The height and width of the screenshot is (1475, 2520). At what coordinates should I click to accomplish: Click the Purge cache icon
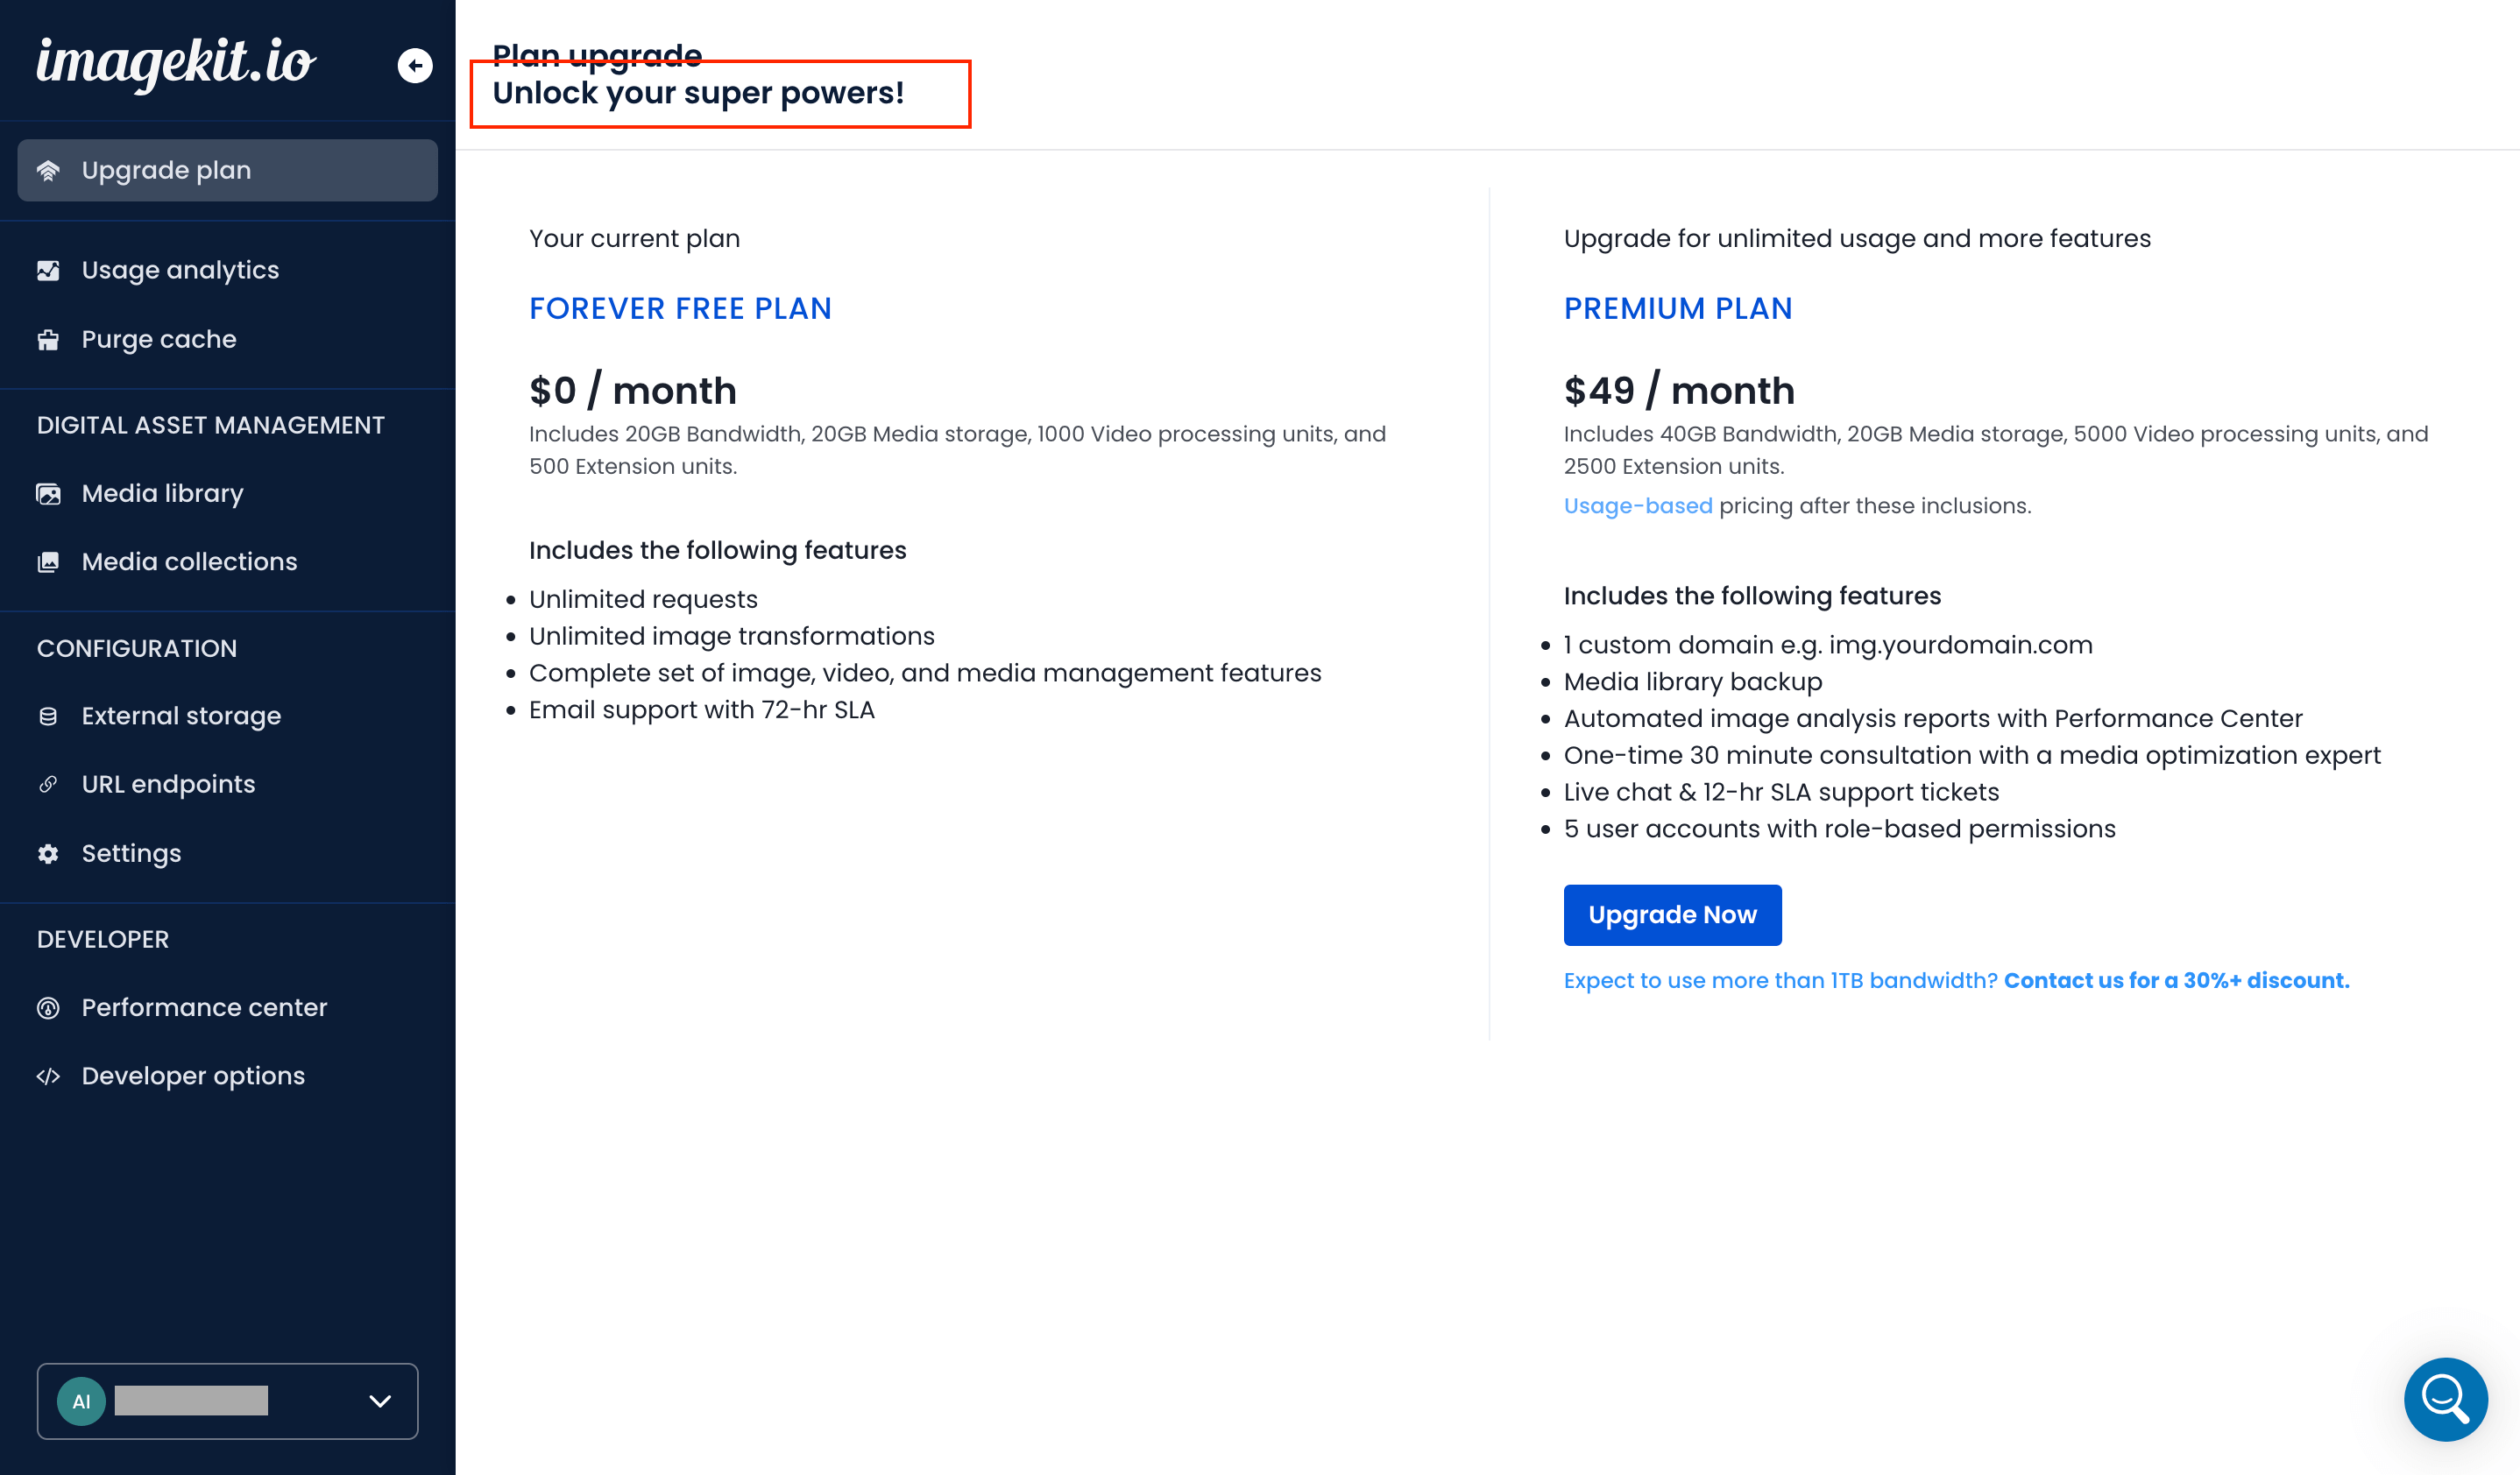pos(48,340)
